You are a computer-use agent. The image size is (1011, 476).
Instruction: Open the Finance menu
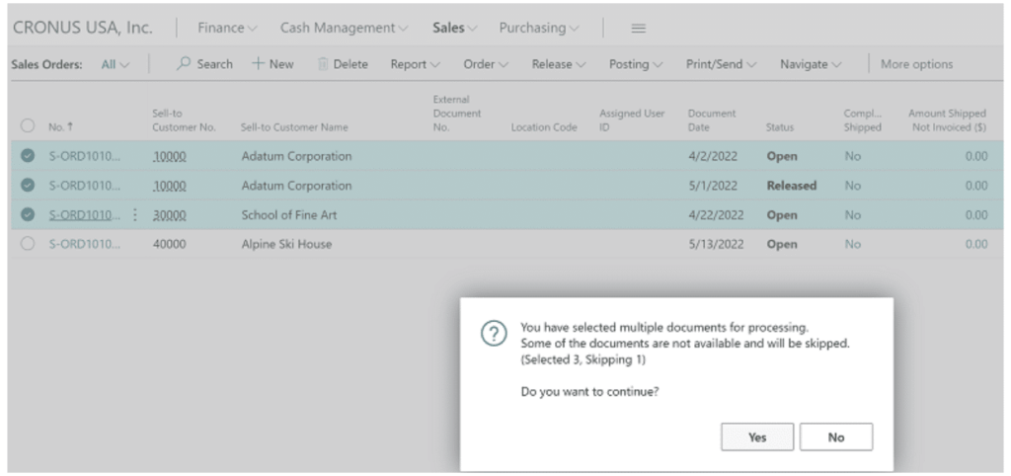pos(227,29)
